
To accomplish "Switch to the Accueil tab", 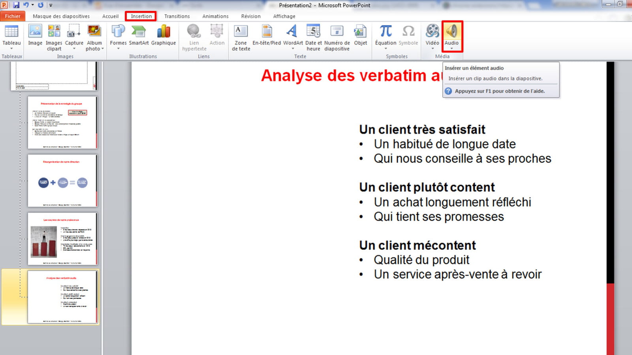I will point(110,16).
